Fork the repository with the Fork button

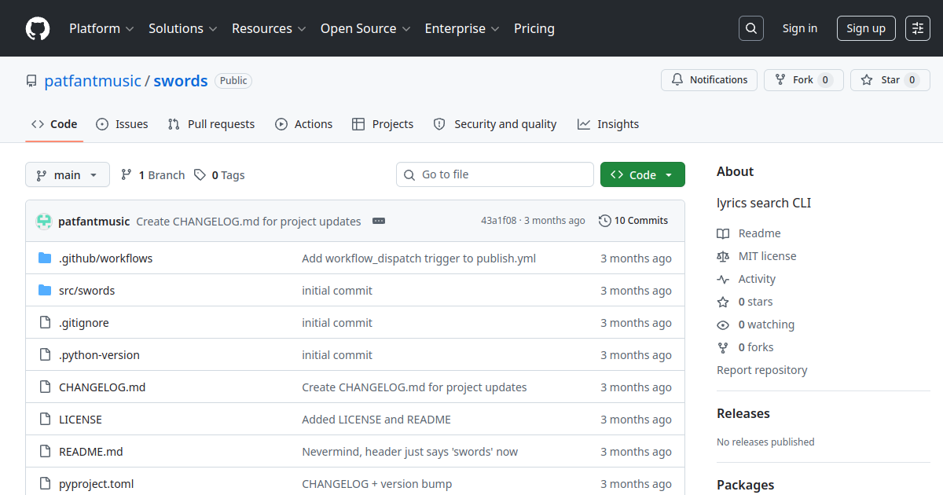coord(804,80)
